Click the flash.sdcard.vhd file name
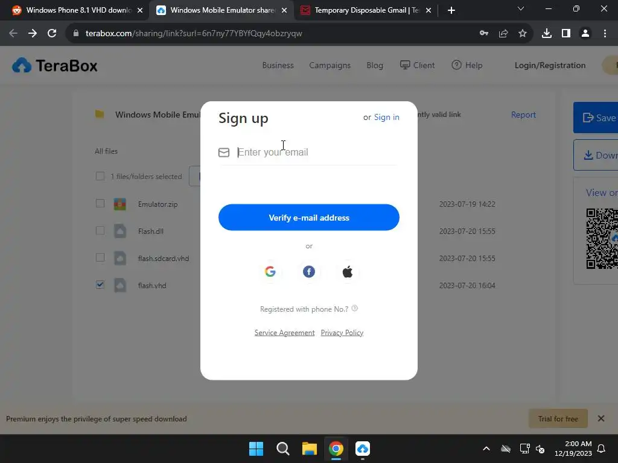 coord(163,259)
